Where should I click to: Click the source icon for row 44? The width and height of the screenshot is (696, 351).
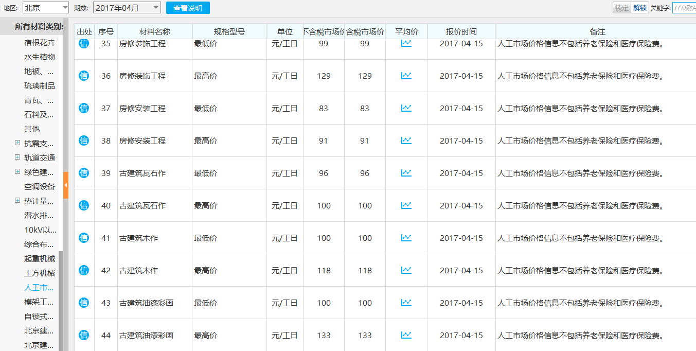pos(84,335)
